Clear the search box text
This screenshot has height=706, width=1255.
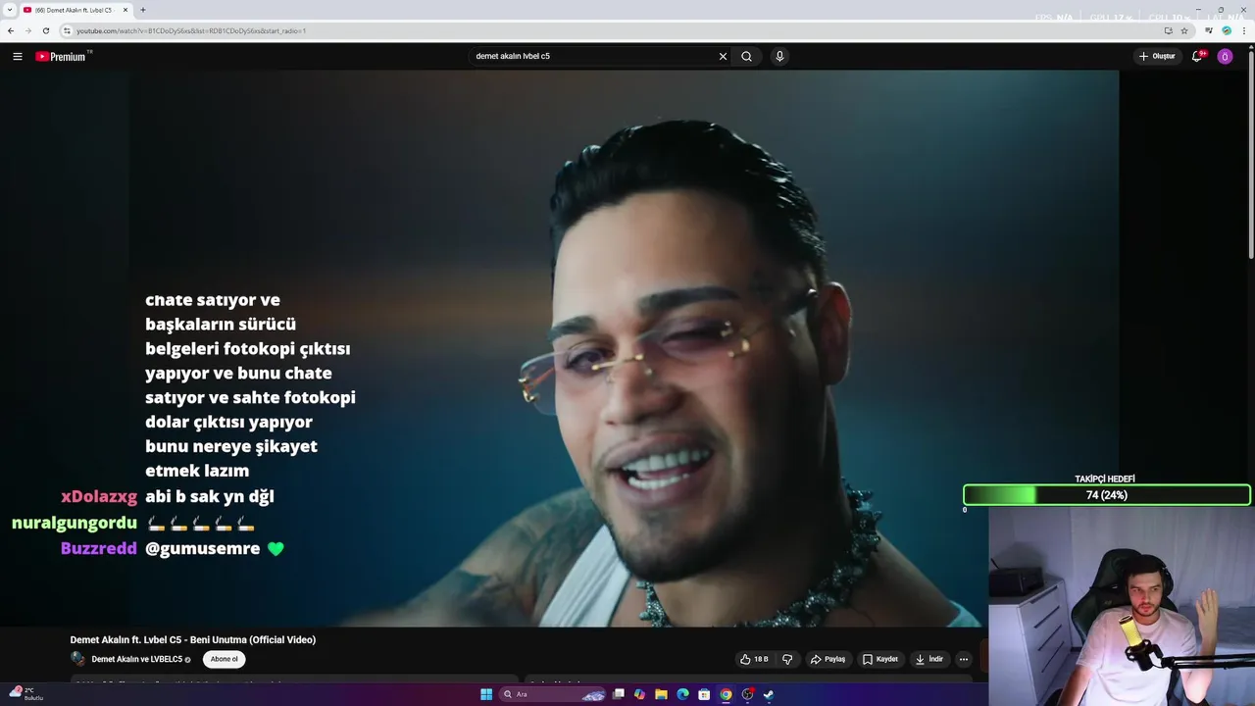pos(723,56)
